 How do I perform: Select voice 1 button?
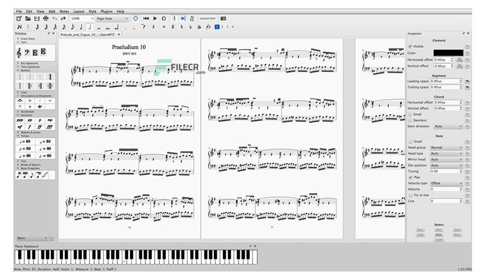[x=217, y=27]
